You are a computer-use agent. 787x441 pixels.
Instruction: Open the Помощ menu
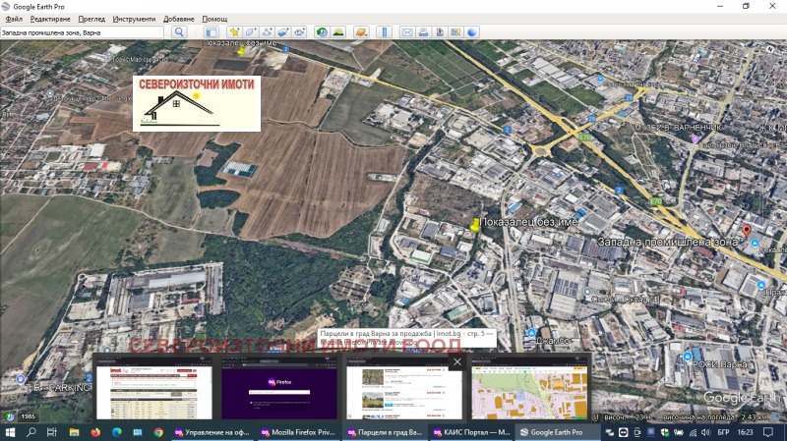click(x=214, y=19)
